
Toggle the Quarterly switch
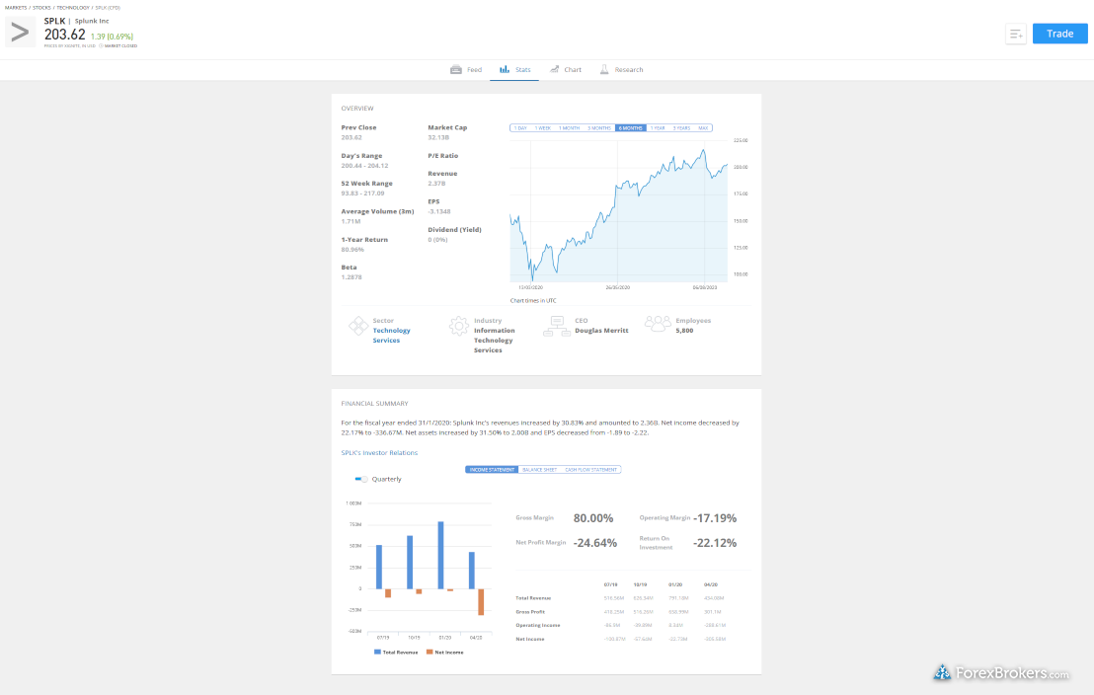361,480
